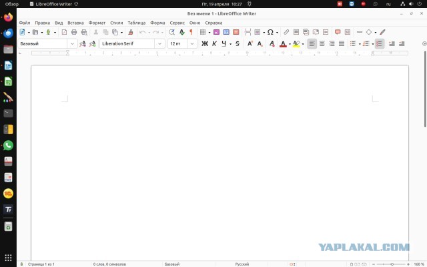This screenshot has width=427, height=267.
Task: Enable Center paragraph alignment
Action: (x=322, y=43)
